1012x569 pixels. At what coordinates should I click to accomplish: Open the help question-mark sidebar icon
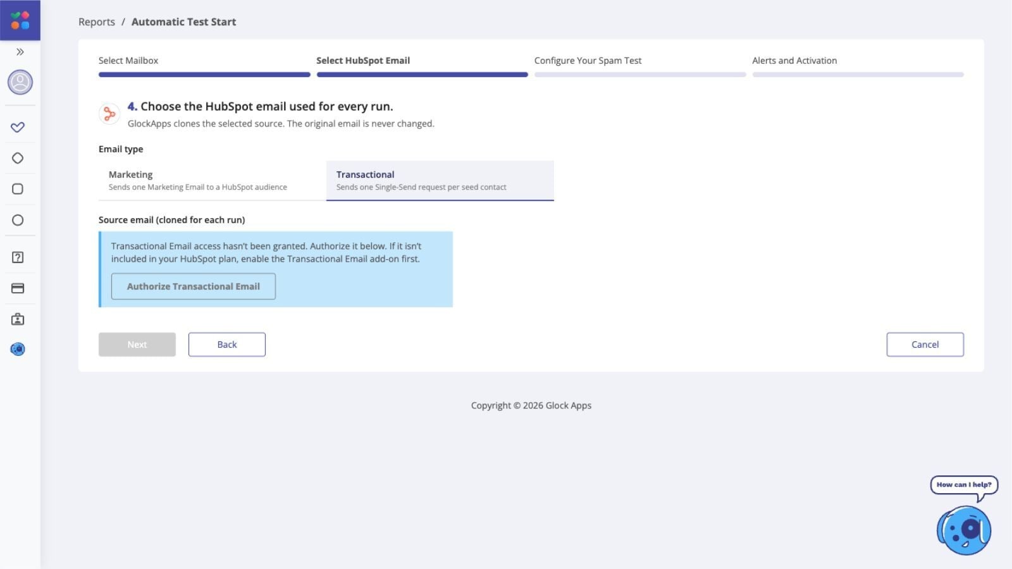click(18, 257)
